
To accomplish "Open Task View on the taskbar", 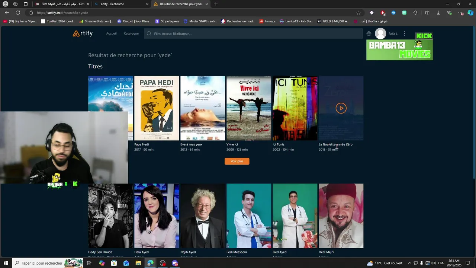I will 89,263.
